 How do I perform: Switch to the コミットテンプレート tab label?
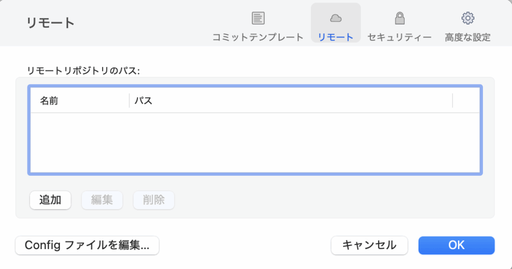[x=258, y=37]
